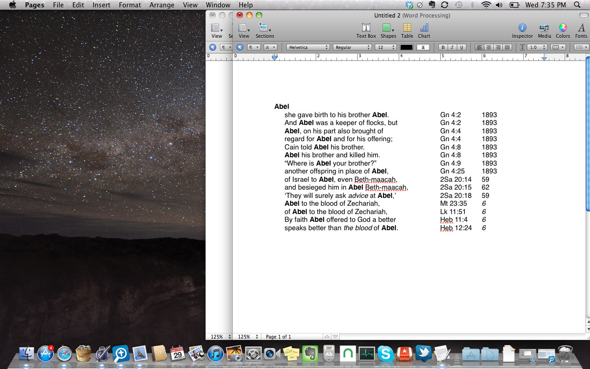
Task: Toggle Bold formatting in format bar
Action: [x=443, y=47]
